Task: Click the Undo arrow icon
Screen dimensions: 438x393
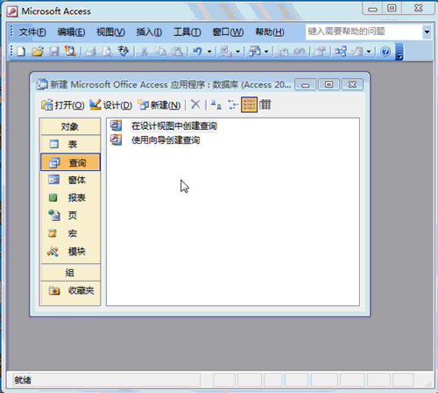Action: coord(197,52)
